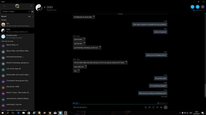Click the chat scrollbar thumb
This screenshot has height=115, width=206.
[x=205, y=90]
